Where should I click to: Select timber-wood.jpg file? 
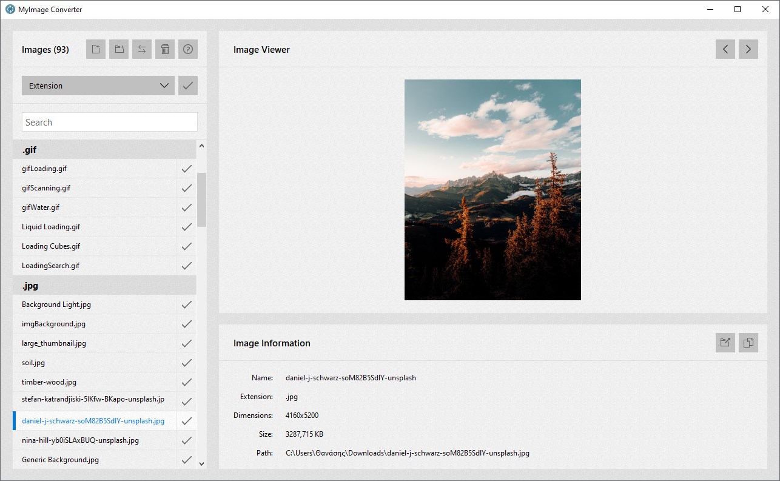[x=95, y=382]
